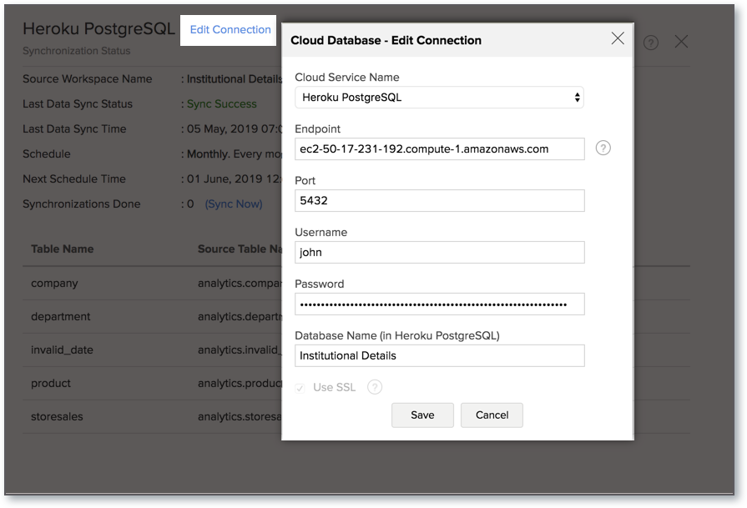Select the invalid_date table name
The image size is (747, 508).
(62, 350)
